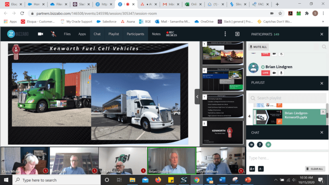Click Victor LaRosa's video tile
329x185 pixels.
pyautogui.click(x=123, y=161)
